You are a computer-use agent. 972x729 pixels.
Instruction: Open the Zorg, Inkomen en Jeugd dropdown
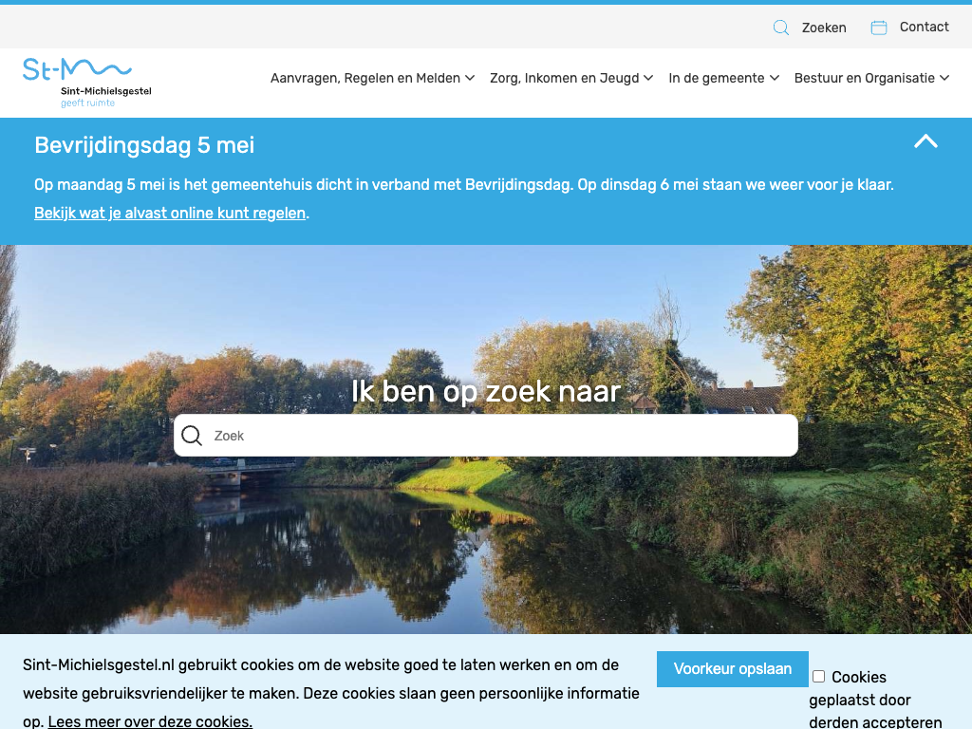[571, 78]
